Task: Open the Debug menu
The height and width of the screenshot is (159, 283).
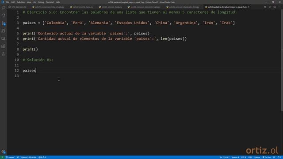Action: pos(41,2)
